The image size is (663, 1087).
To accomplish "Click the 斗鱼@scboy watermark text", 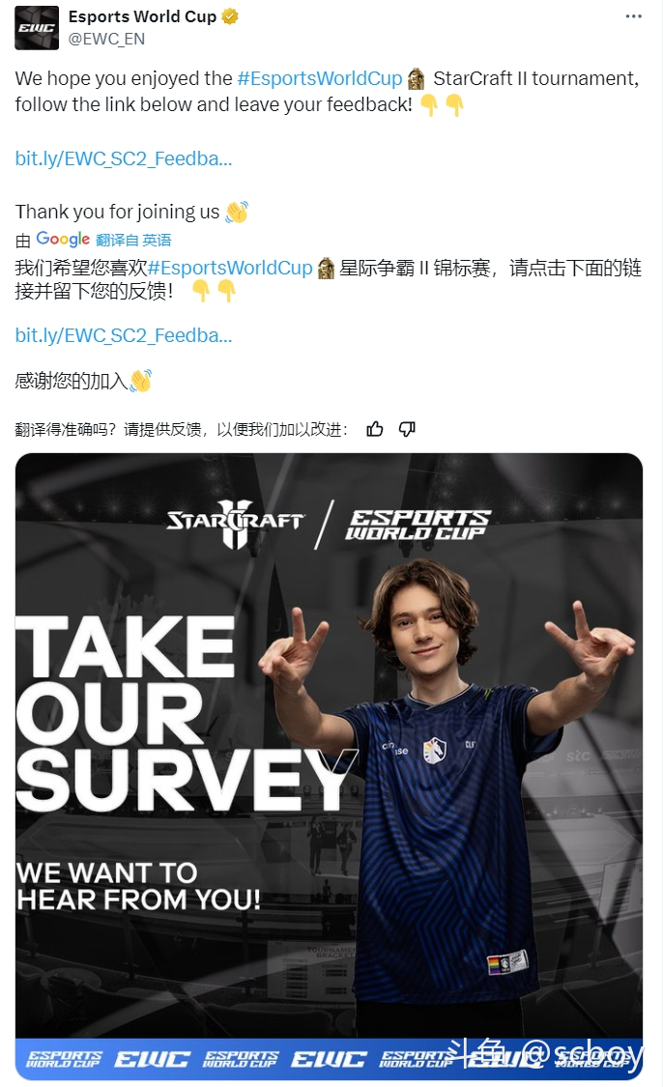I will [546, 1053].
